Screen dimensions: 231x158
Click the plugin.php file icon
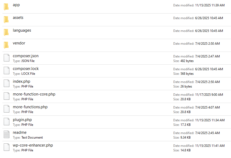[6, 122]
